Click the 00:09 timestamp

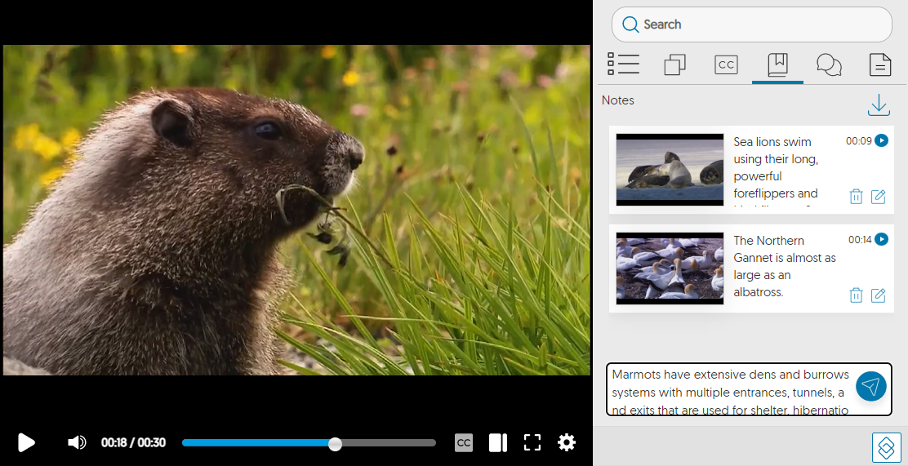coord(859,140)
